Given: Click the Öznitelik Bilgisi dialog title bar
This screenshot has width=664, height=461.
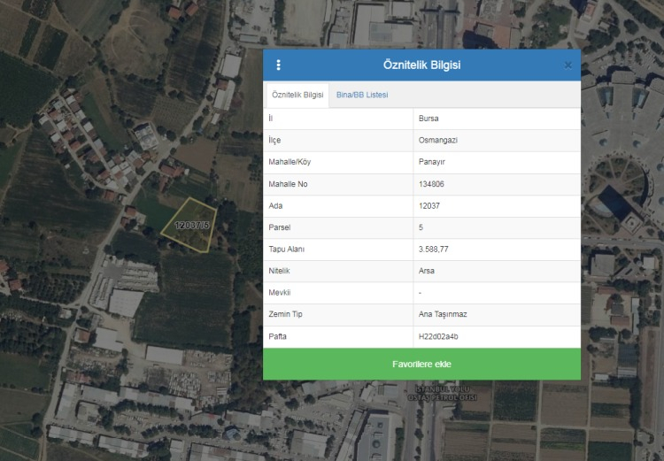Looking at the screenshot, I should pos(421,65).
